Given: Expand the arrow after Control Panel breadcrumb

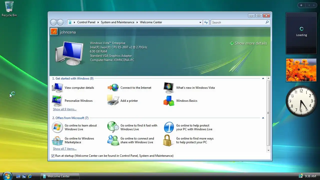Looking at the screenshot, I should pos(98,22).
